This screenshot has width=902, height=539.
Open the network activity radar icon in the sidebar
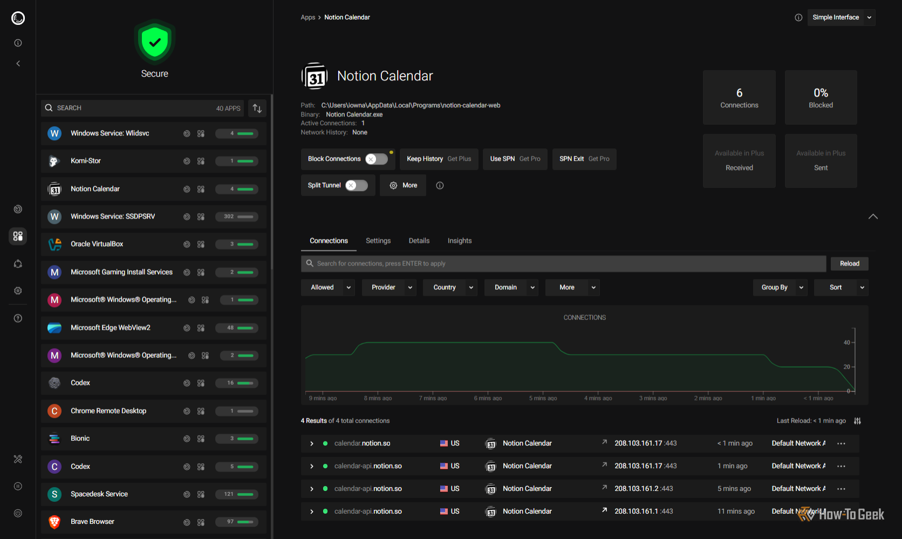tap(18, 209)
